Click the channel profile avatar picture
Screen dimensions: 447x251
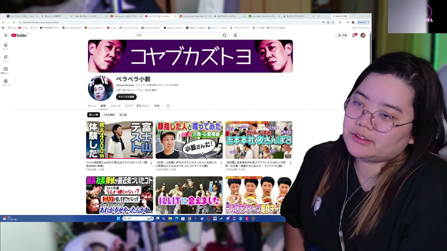click(x=101, y=88)
